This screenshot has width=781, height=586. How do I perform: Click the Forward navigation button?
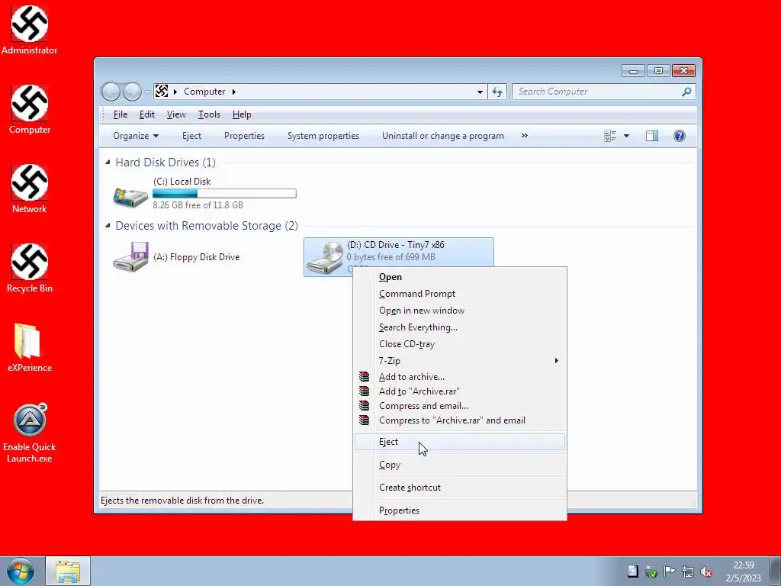[132, 92]
